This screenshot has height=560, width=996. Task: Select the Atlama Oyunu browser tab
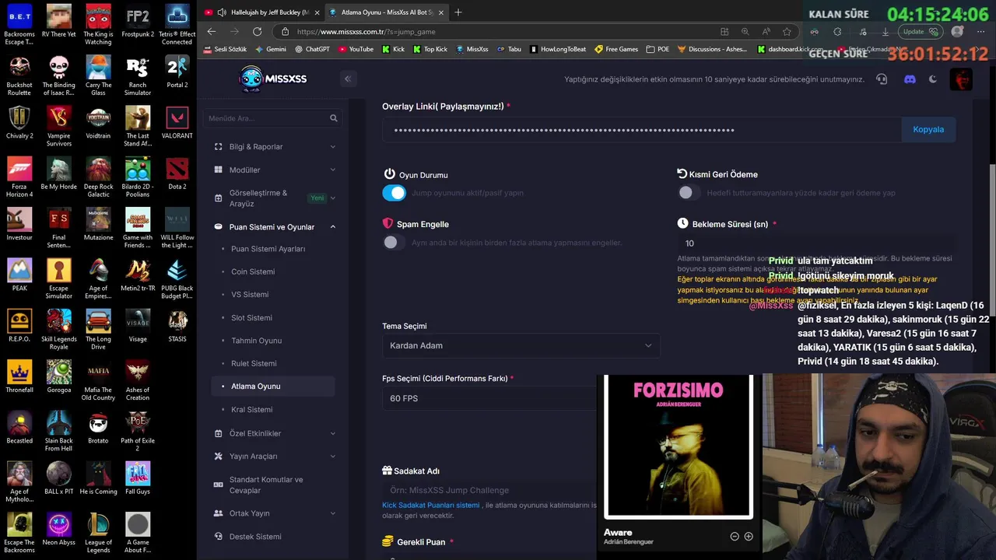(x=387, y=12)
